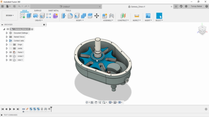
Task: Click the Save icon
Action: click(14, 6)
